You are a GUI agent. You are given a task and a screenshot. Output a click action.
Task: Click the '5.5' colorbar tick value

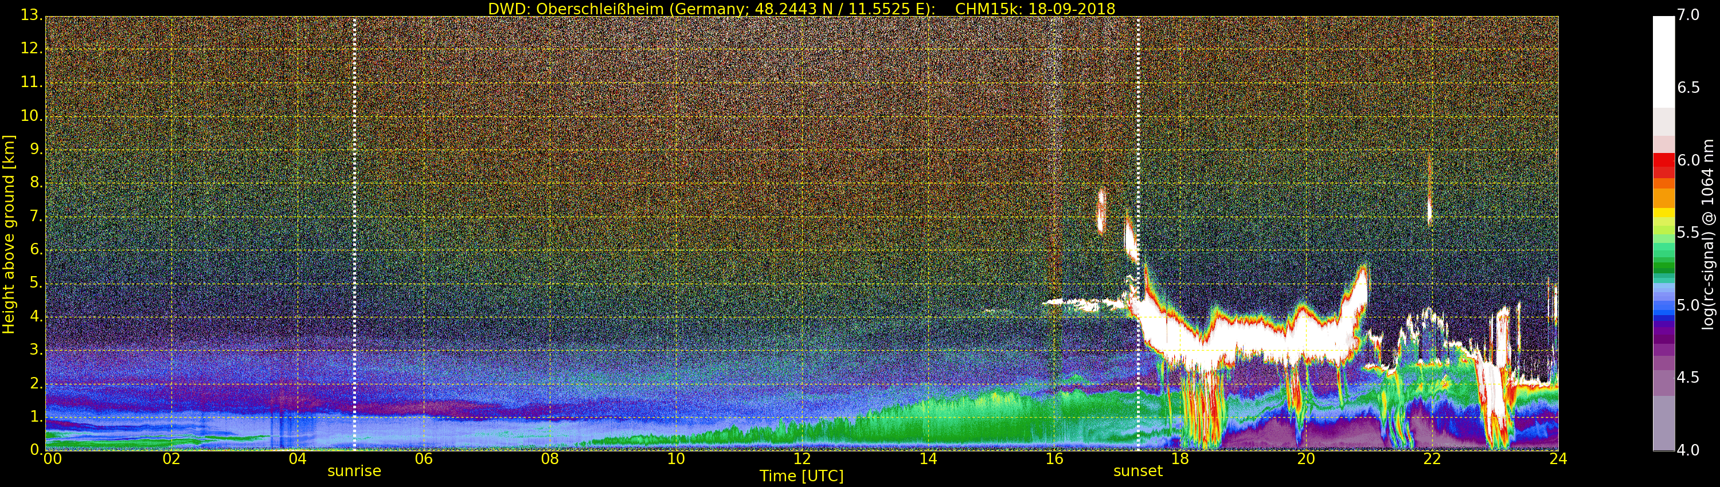[1688, 233]
